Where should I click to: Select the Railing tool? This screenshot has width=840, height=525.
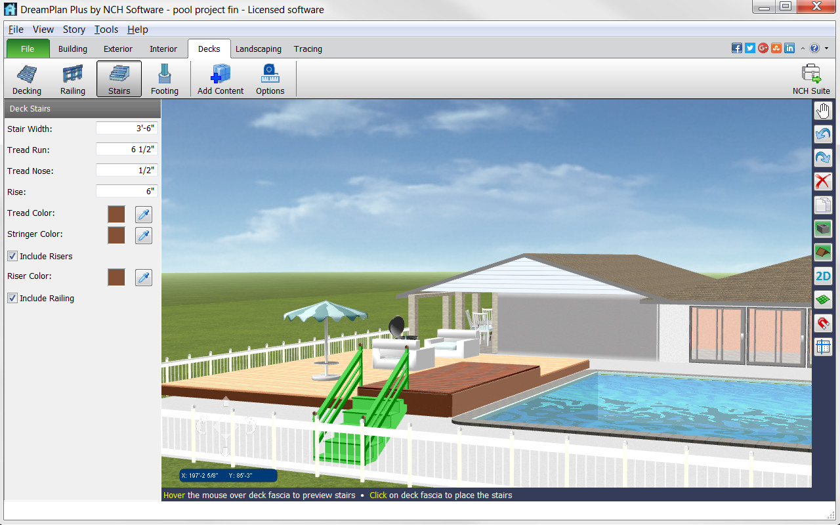point(72,78)
